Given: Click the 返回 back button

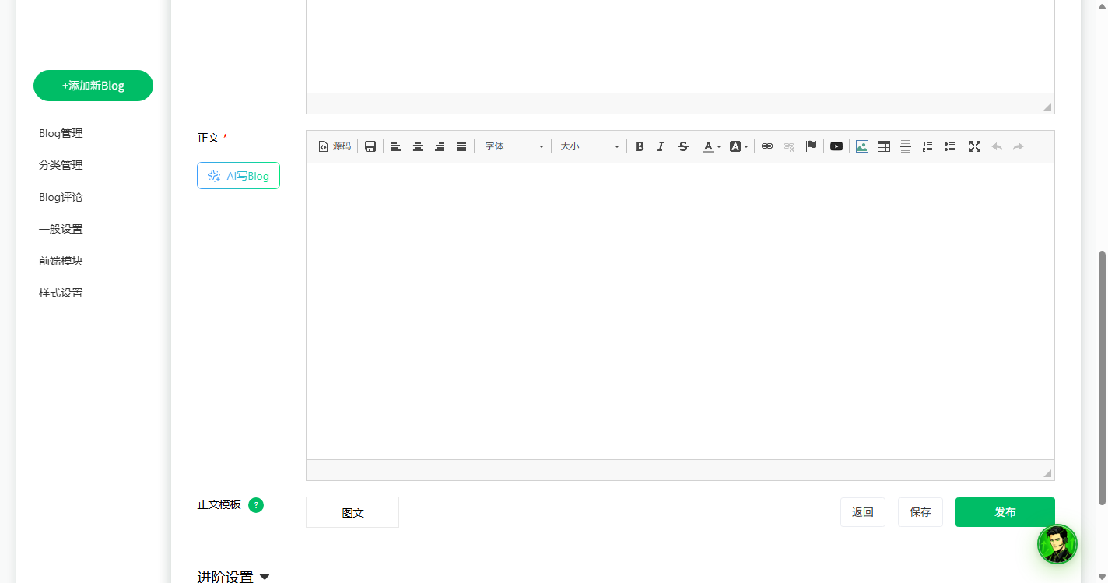Looking at the screenshot, I should pos(863,512).
